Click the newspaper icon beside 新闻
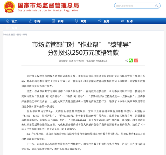This screenshot has height=155, width=166. pos(54,21)
